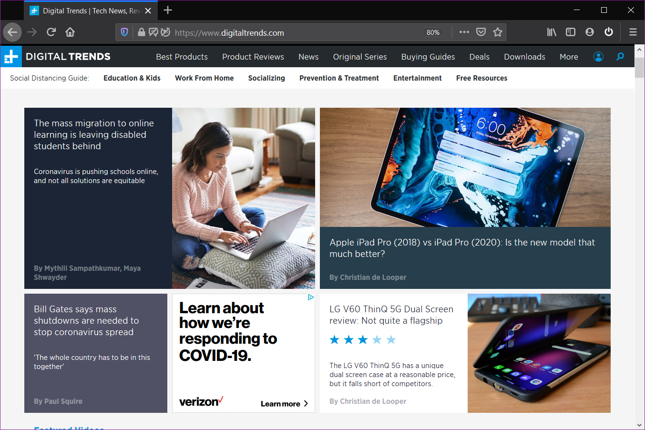
Task: Open the site search magnifier
Action: click(x=620, y=57)
